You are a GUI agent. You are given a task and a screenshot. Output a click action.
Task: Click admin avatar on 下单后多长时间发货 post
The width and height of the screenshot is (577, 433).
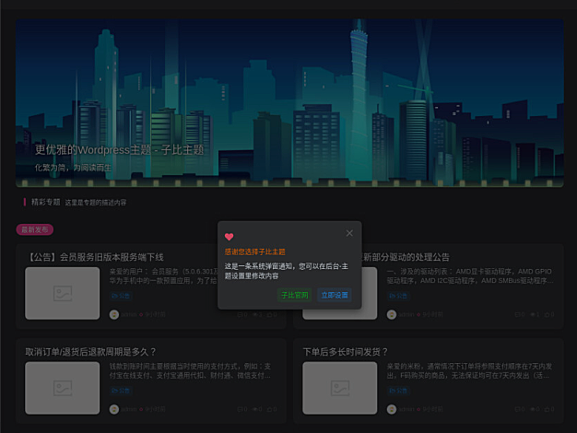(392, 409)
